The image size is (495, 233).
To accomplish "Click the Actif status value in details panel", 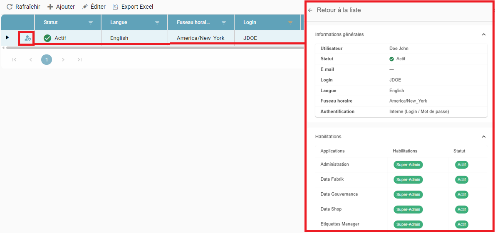I will (x=401, y=59).
